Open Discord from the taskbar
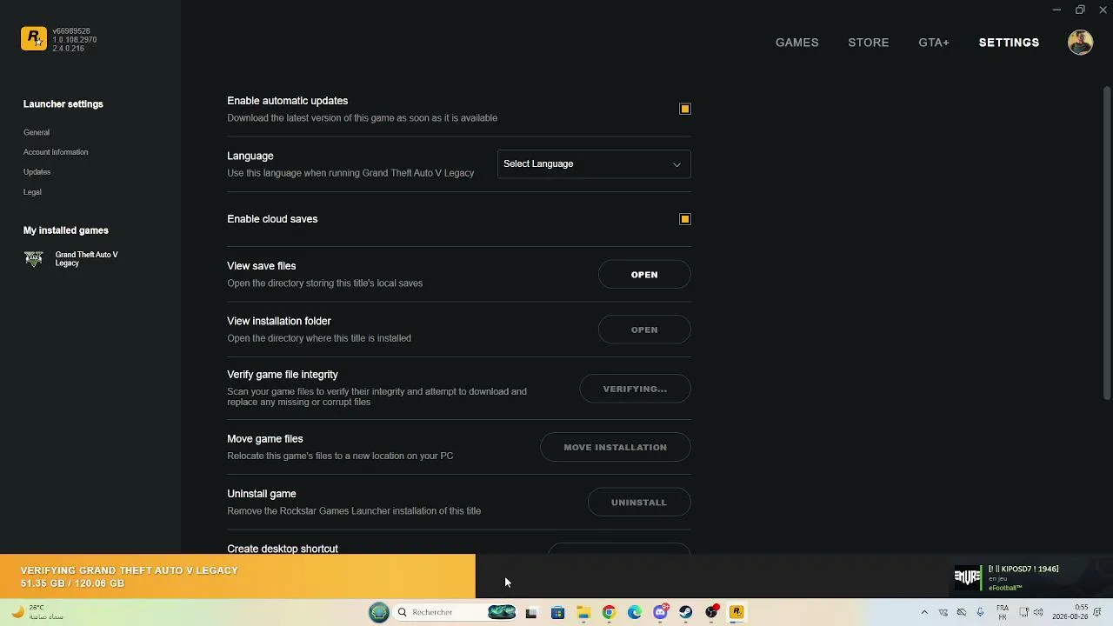 pos(661,612)
